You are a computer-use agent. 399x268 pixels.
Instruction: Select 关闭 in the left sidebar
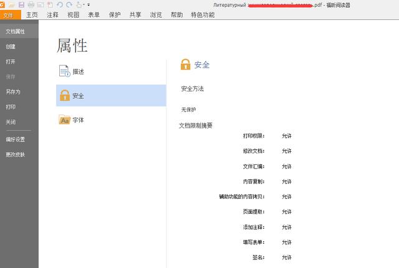point(11,122)
